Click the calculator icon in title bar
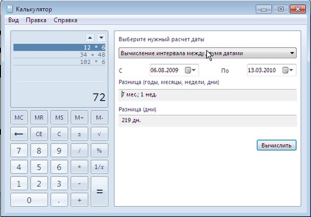 pos(10,9)
